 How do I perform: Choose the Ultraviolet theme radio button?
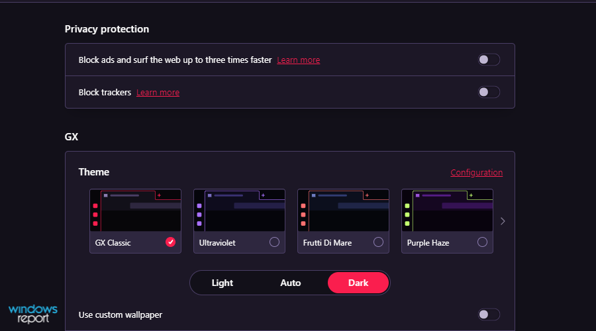pos(274,242)
